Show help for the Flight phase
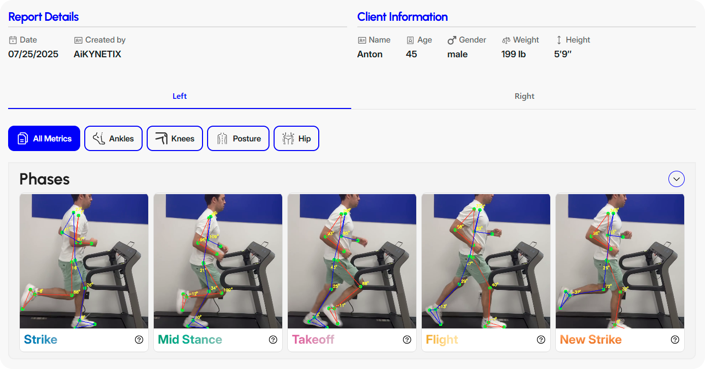Viewport: 705px width, 369px height. [541, 340]
